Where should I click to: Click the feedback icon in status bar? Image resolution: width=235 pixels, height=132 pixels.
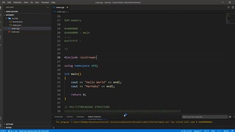(232, 131)
